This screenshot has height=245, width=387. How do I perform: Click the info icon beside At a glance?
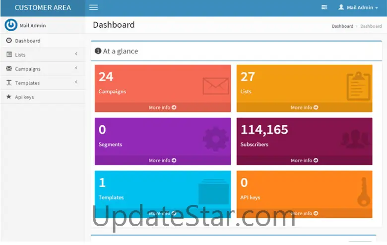98,50
